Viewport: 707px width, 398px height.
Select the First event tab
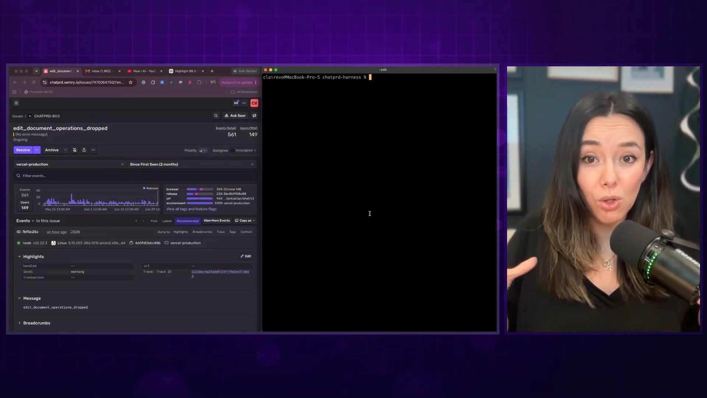pos(154,221)
